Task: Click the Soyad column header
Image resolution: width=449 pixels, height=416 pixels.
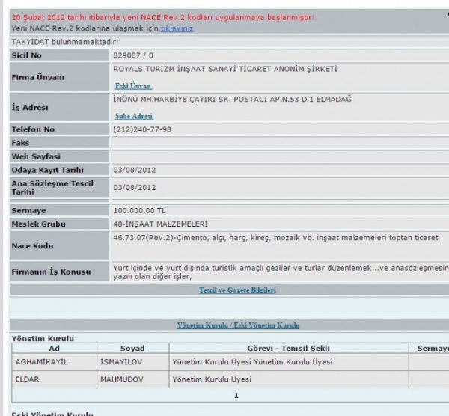Action: point(132,349)
